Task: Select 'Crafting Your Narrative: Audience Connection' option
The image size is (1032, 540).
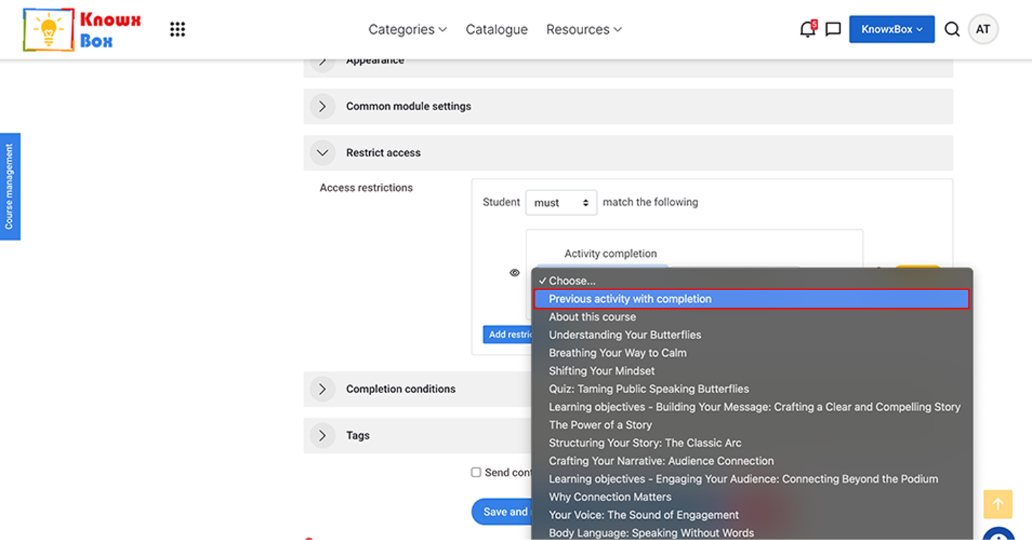Action: click(x=751, y=461)
